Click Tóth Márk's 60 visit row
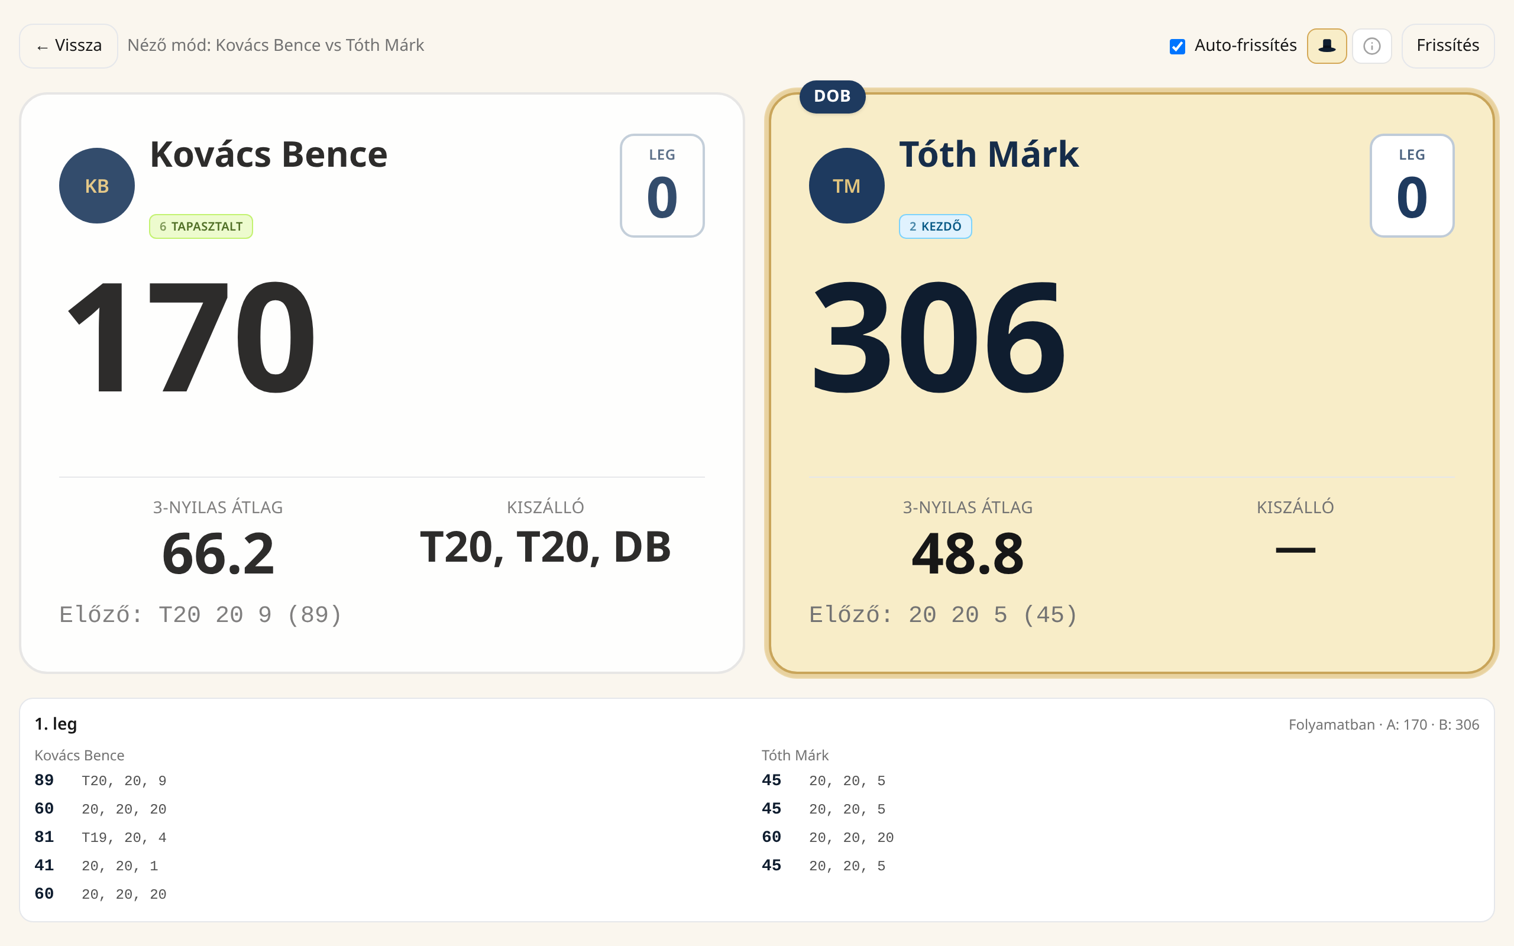Image resolution: width=1514 pixels, height=946 pixels. click(828, 837)
